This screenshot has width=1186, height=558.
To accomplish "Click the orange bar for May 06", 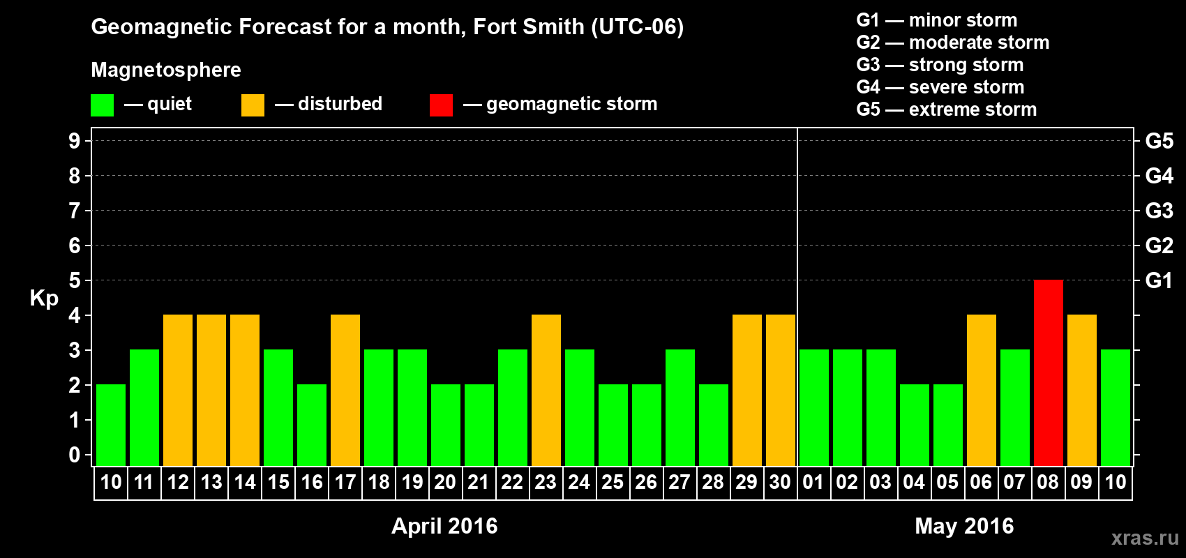I will (x=982, y=390).
